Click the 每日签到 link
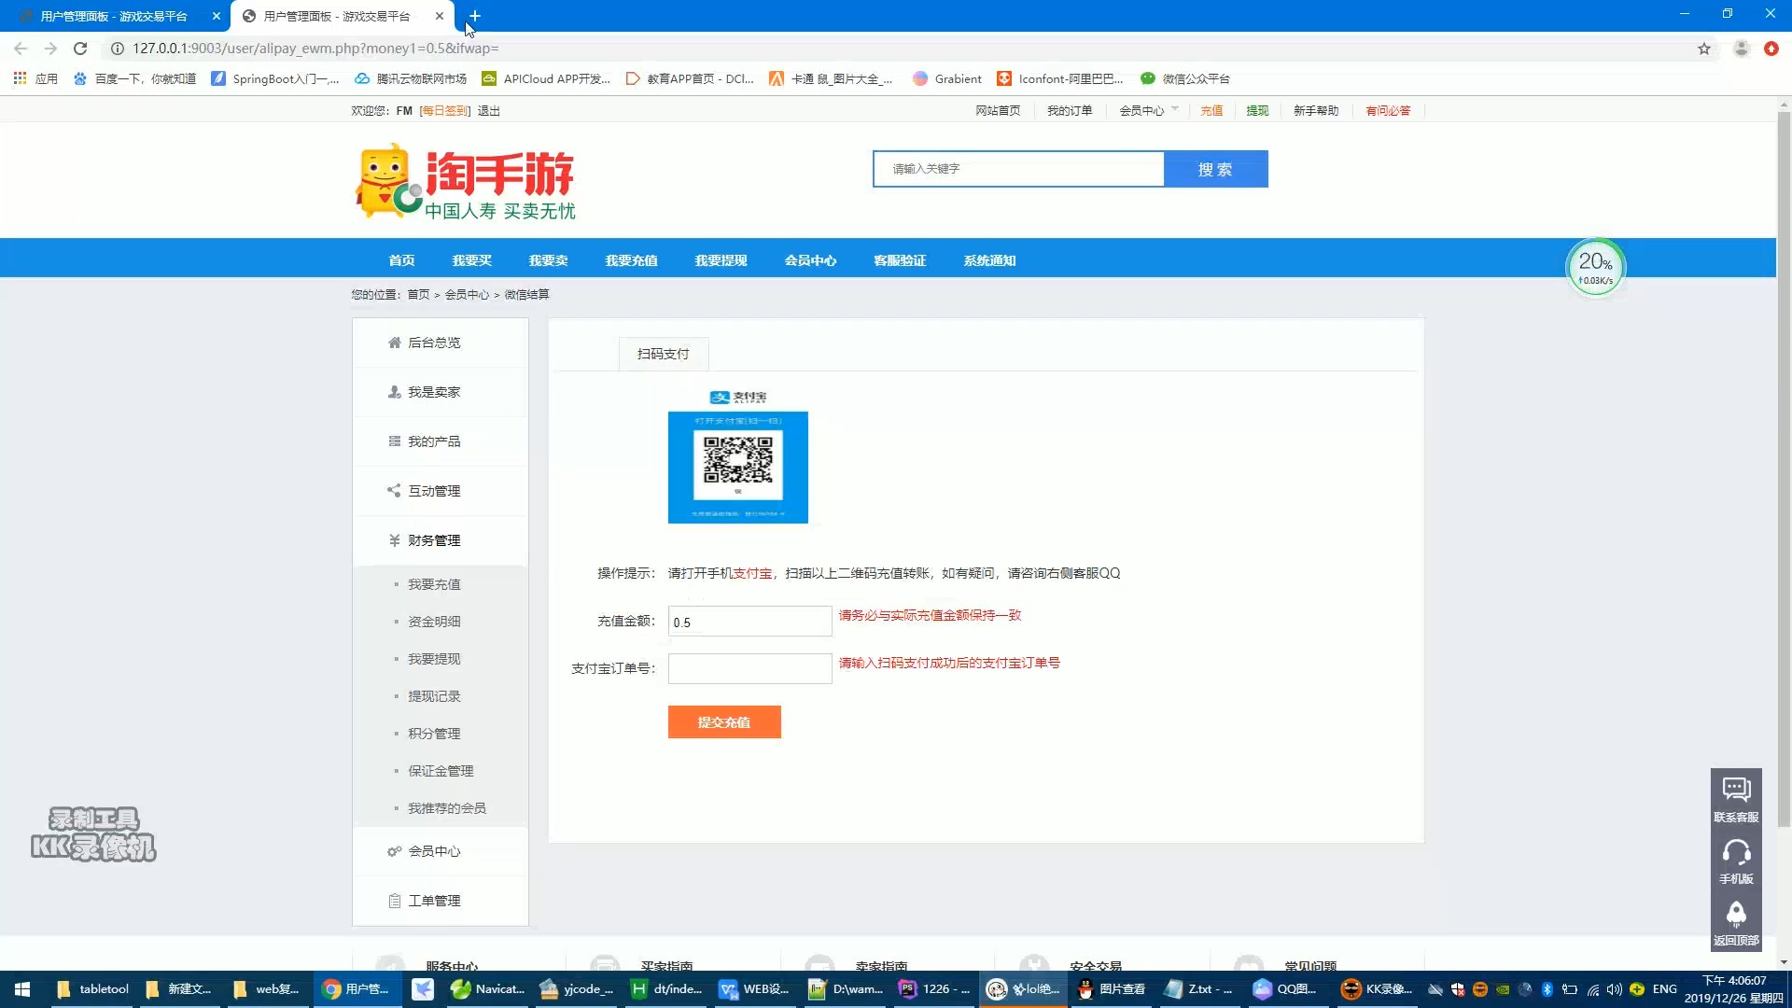The width and height of the screenshot is (1792, 1008). click(445, 110)
